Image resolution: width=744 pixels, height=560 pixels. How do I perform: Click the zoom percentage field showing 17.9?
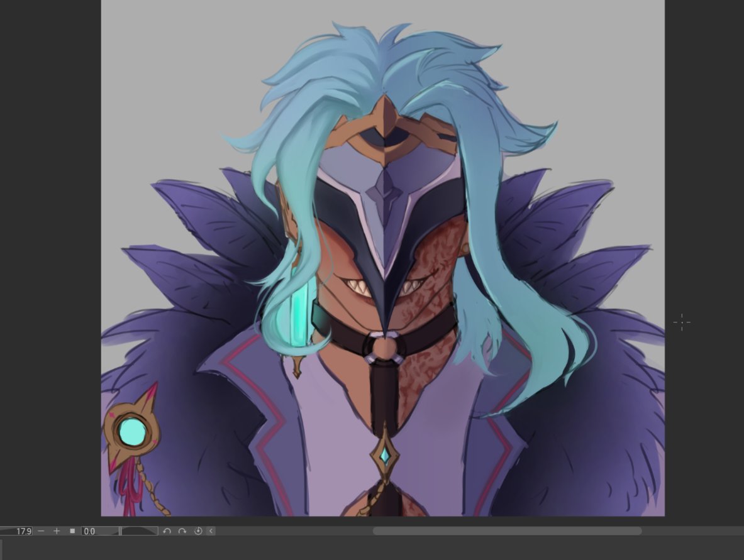[x=16, y=531]
